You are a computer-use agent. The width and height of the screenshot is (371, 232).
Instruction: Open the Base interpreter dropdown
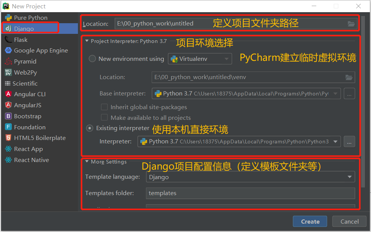tap(246, 94)
